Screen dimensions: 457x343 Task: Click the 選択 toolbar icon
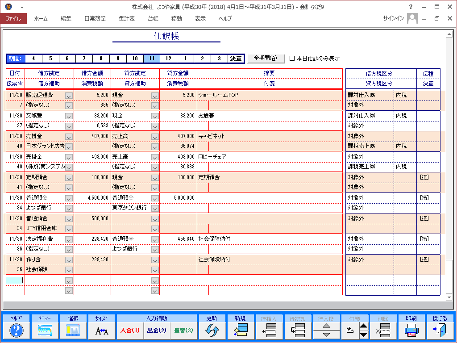click(73, 330)
